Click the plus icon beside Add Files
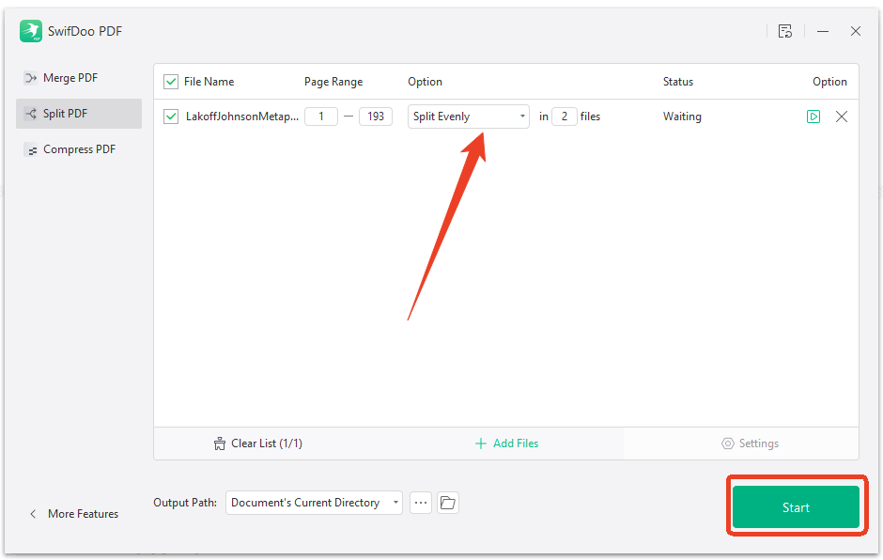 480,443
